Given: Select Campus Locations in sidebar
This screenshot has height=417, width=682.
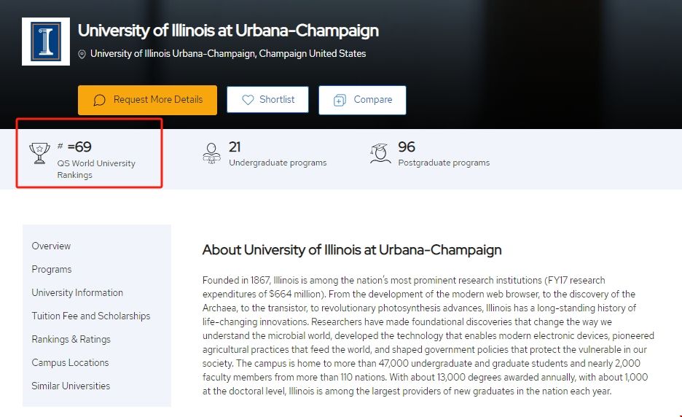Looking at the screenshot, I should tap(70, 363).
